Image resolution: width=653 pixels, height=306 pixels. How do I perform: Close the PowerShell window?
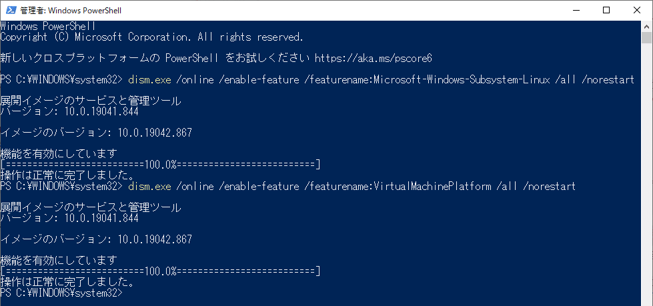point(637,10)
